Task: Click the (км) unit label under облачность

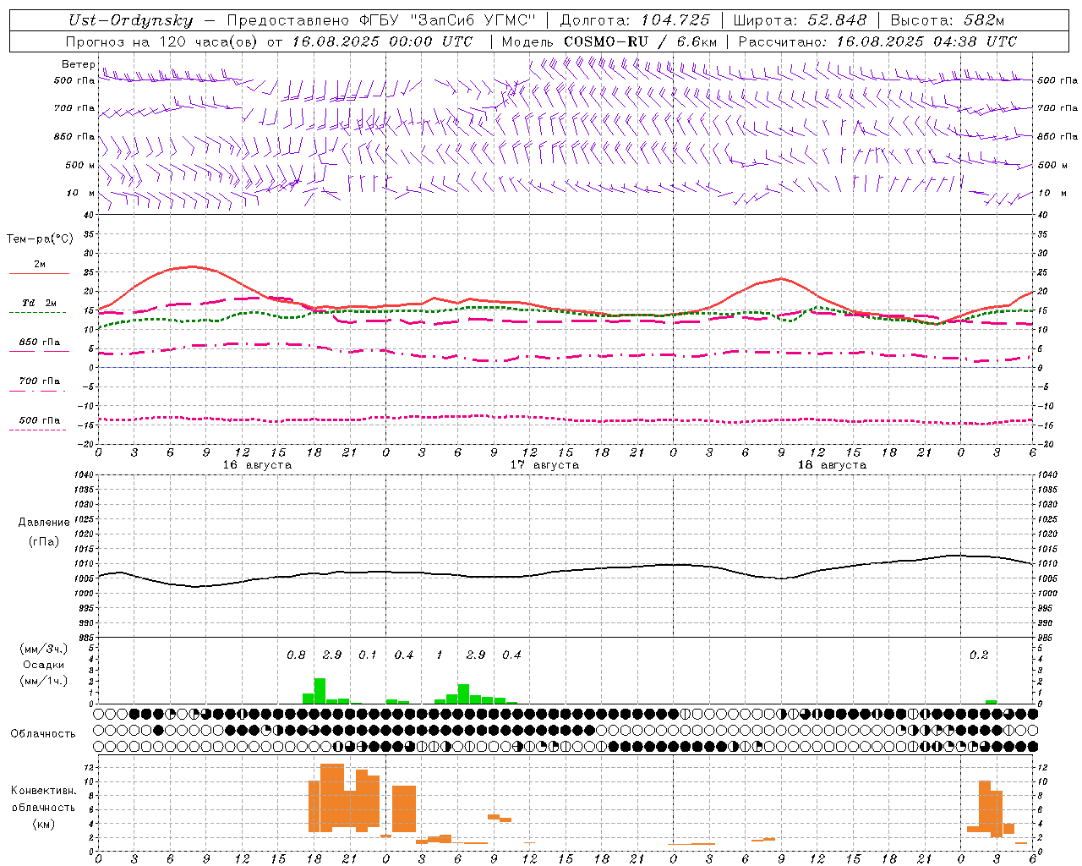Action: click(43, 824)
